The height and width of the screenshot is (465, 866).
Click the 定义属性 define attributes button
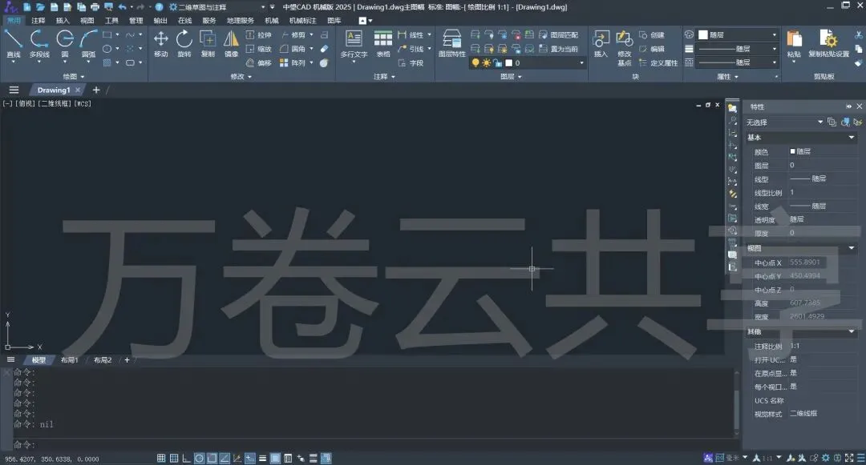click(658, 62)
